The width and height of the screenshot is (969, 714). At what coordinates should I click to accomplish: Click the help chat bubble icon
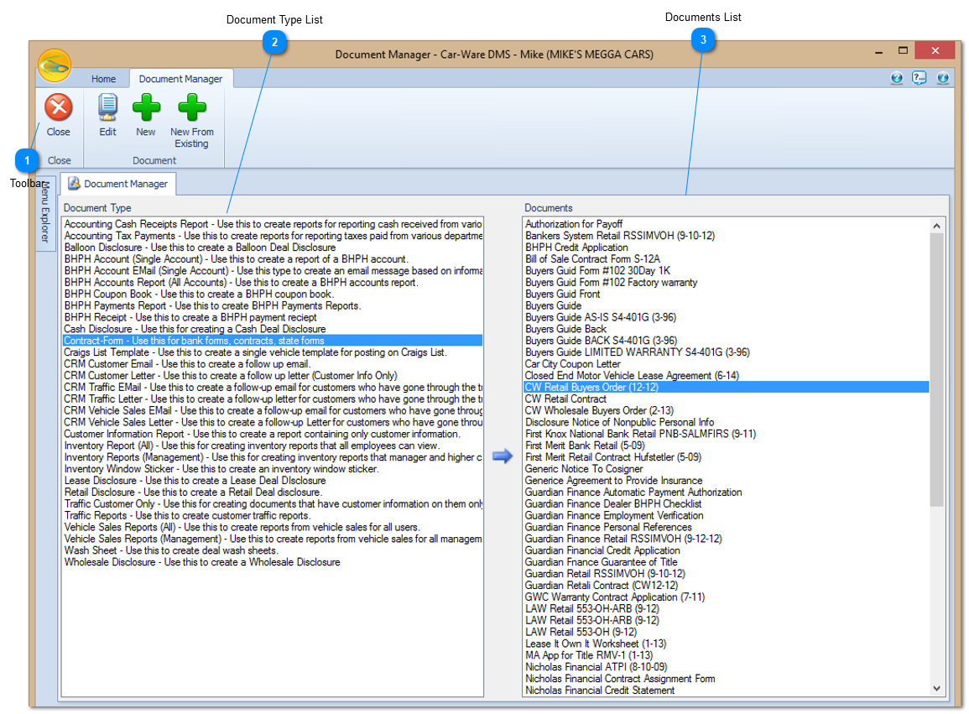pyautogui.click(x=919, y=78)
